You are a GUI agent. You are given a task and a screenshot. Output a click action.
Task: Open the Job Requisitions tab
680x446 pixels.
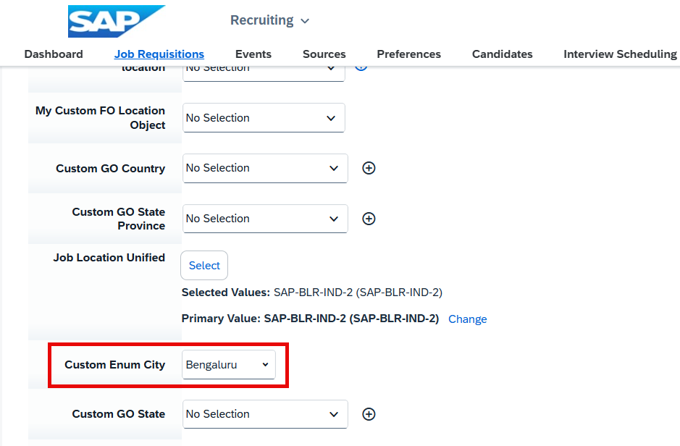point(159,54)
